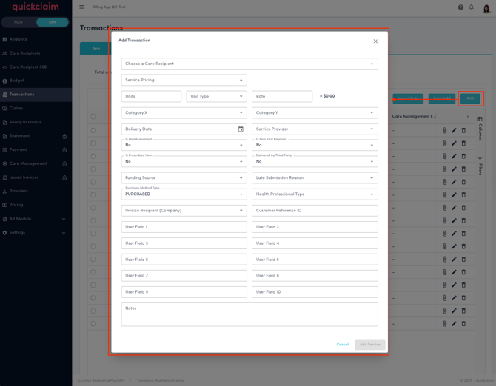Screen dimensions: 496x386
Task: Tick the table header select-all checkbox
Action: click(x=93, y=116)
